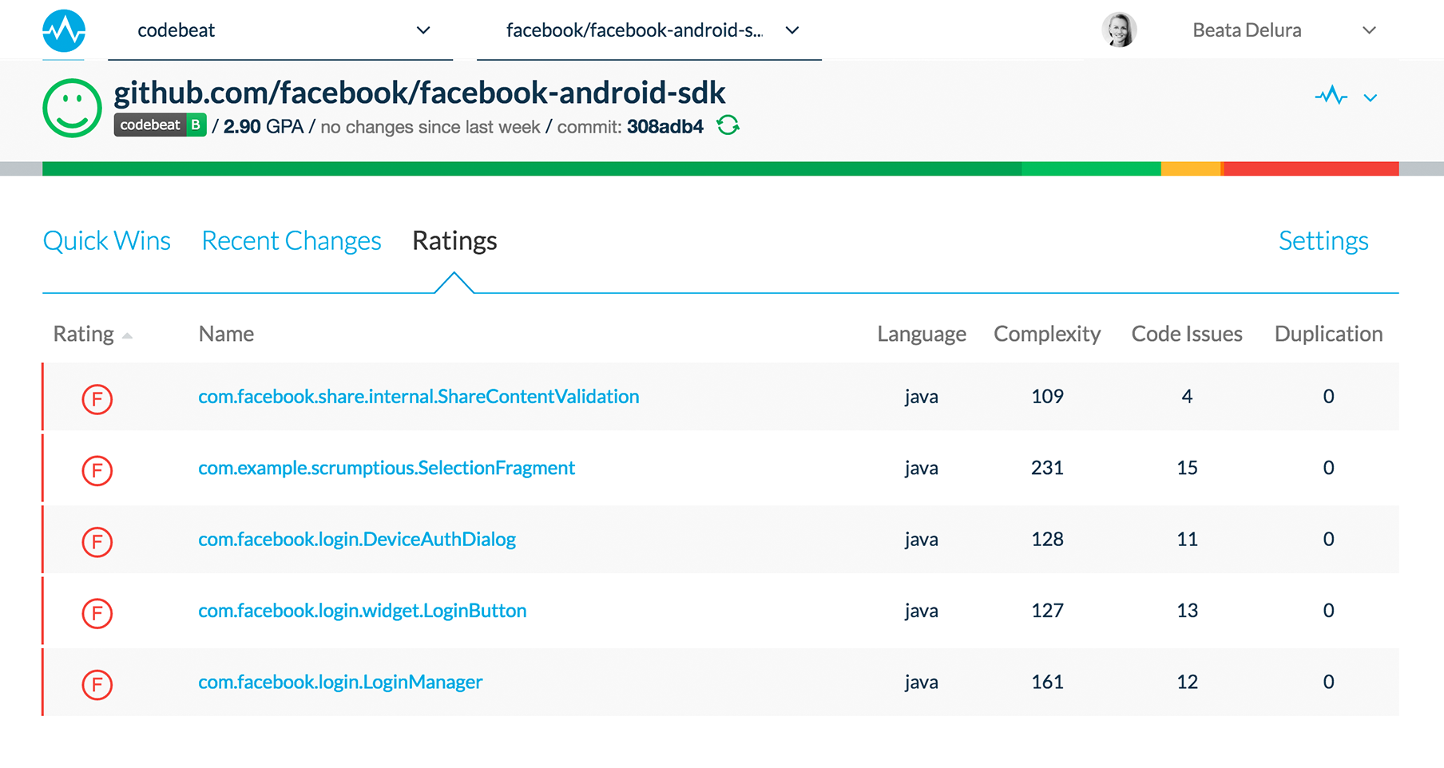This screenshot has width=1444, height=768.
Task: Click the complexity value 161
Action: pos(1047,682)
